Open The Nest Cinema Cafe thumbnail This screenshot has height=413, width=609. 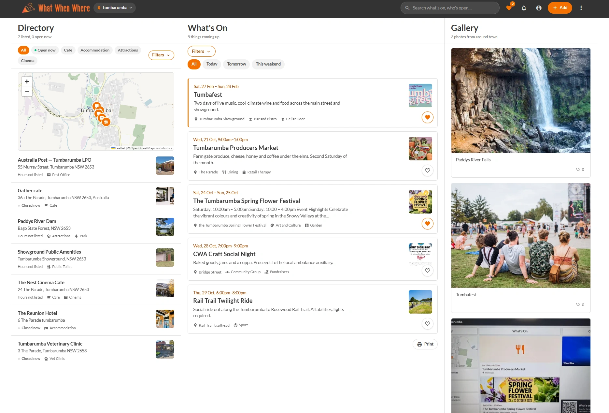[x=165, y=288]
